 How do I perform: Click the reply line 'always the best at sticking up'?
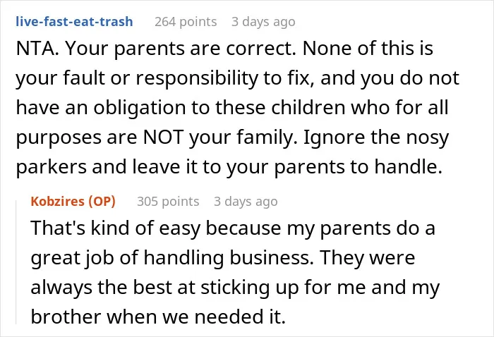coord(235,287)
